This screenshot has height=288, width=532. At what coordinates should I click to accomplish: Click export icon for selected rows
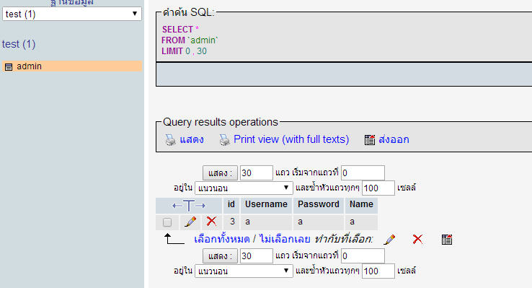tap(447, 240)
